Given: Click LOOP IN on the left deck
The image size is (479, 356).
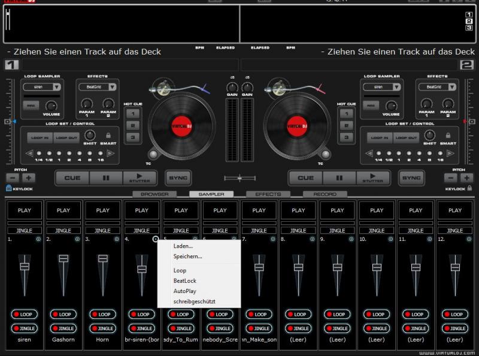Looking at the screenshot, I should click(40, 138).
